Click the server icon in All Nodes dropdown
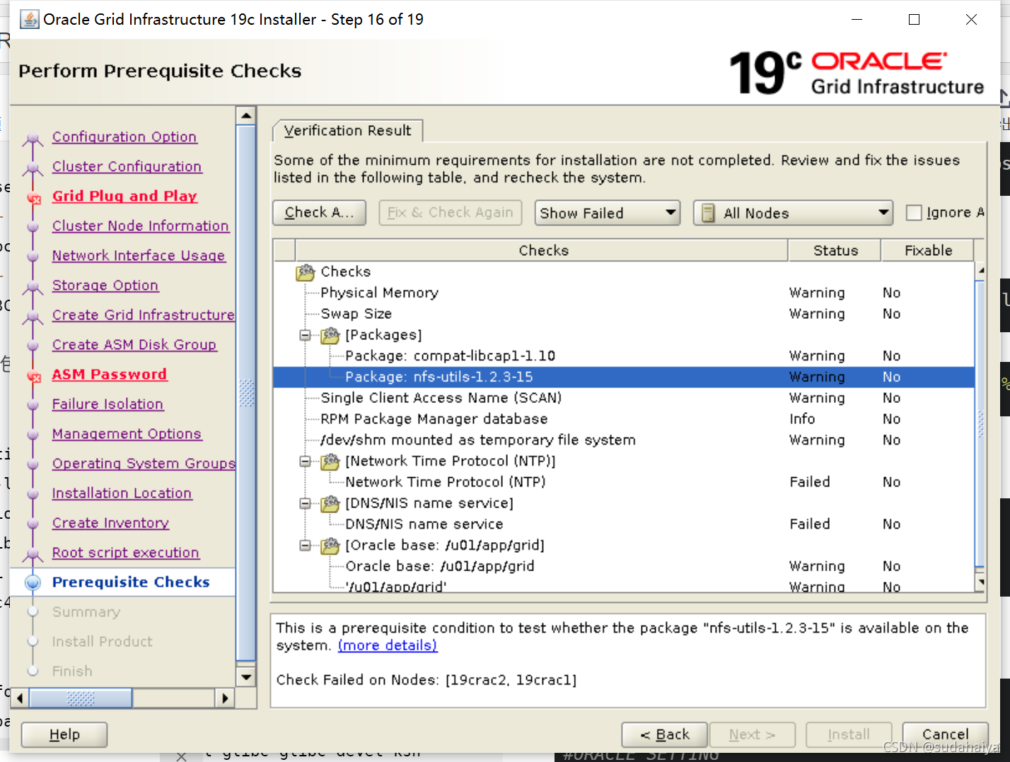 pos(708,213)
